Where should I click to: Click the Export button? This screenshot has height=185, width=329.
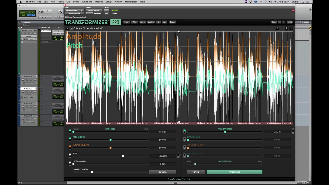point(172,22)
